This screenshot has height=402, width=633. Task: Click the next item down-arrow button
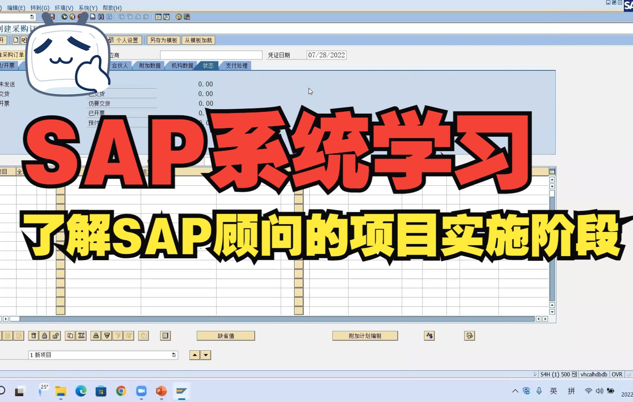pos(206,355)
